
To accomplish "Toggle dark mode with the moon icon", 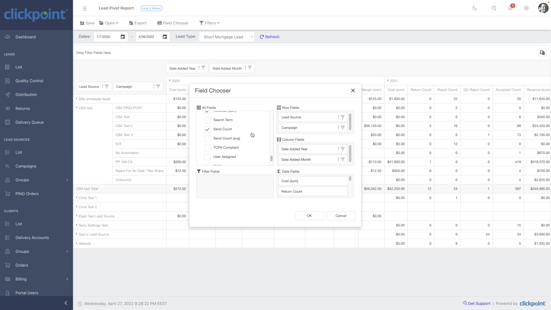I will (475, 8).
